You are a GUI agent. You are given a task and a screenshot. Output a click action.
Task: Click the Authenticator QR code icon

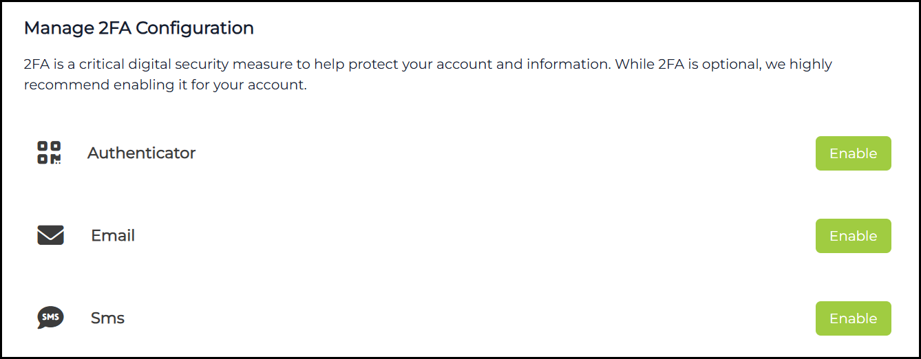(x=49, y=153)
